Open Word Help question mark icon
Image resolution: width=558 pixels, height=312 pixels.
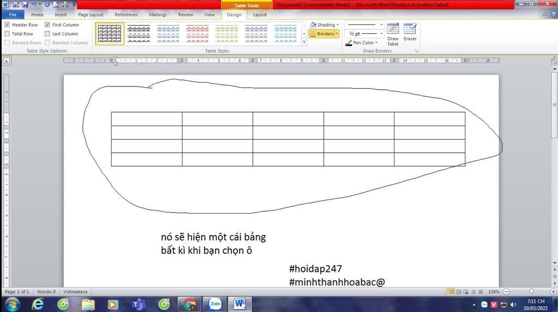(x=554, y=15)
